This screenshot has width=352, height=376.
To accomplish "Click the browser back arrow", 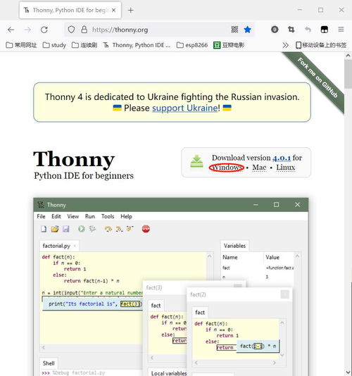I will point(11,30).
